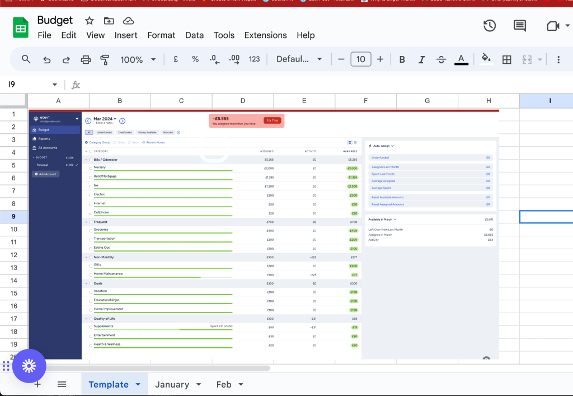Merge cells using the merge icon
573x396 pixels.
tap(527, 59)
